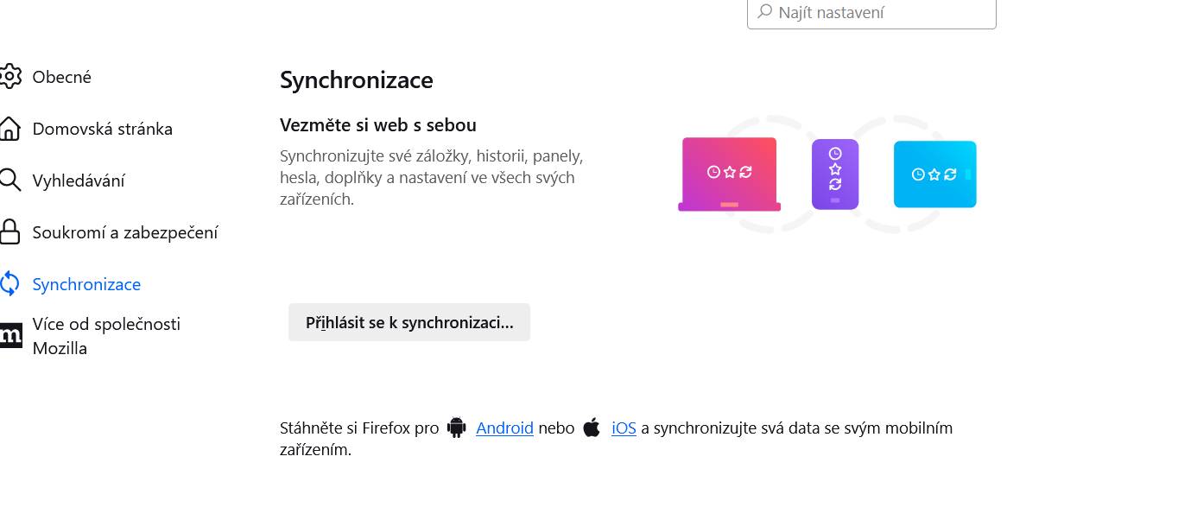The width and height of the screenshot is (1178, 526).
Task: Click the blue sync arrows icon in sidebar
Action: 9,284
